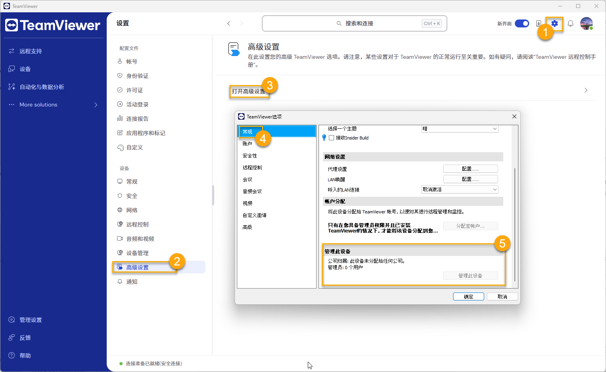The image size is (606, 372).
Task: Select 会议 in the options dialog
Action: click(247, 179)
